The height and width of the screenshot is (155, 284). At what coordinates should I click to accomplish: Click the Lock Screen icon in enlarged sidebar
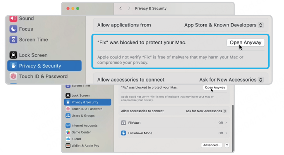tap(13, 55)
